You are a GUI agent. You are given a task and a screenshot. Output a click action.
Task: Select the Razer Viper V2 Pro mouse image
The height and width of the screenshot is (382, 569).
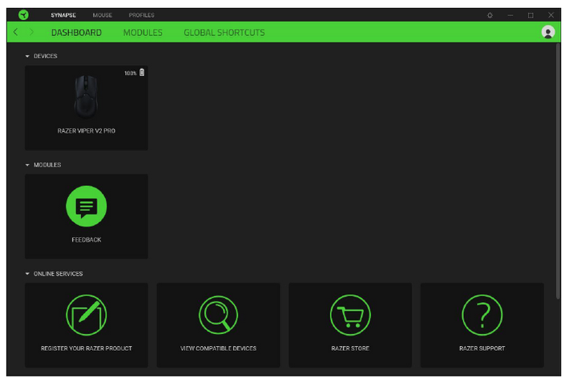(x=87, y=97)
